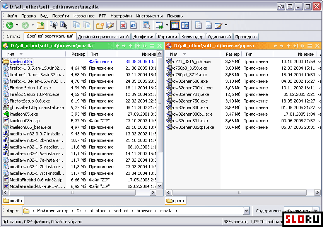
Task: Toggle the panel with preview icon
Action: click(185, 25)
